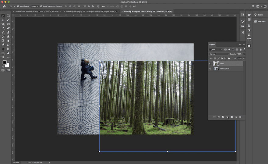
Task: Hide the forest layer
Action: (x=210, y=64)
